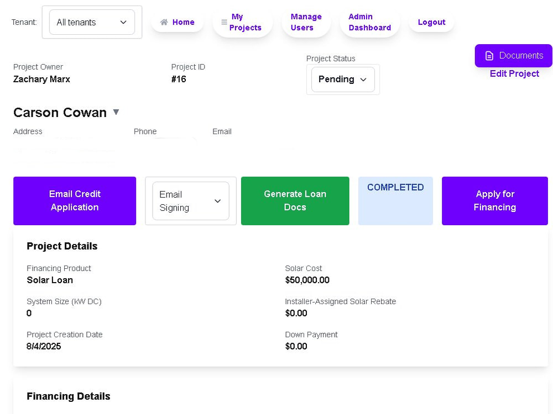This screenshot has height=414, width=553.
Task: Select the Solar Loan financing product value
Action: tap(50, 280)
